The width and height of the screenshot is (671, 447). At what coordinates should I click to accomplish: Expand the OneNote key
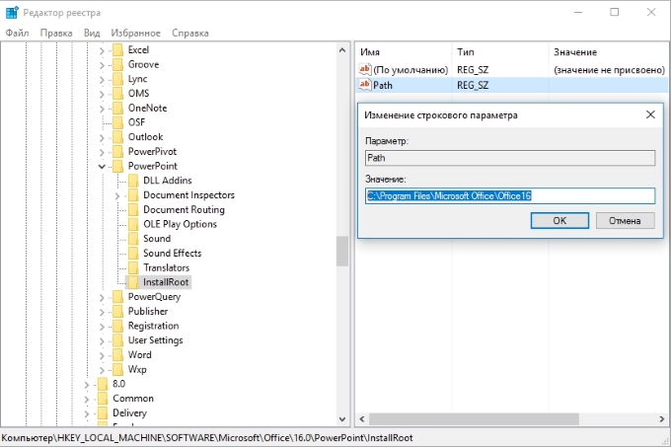click(102, 109)
